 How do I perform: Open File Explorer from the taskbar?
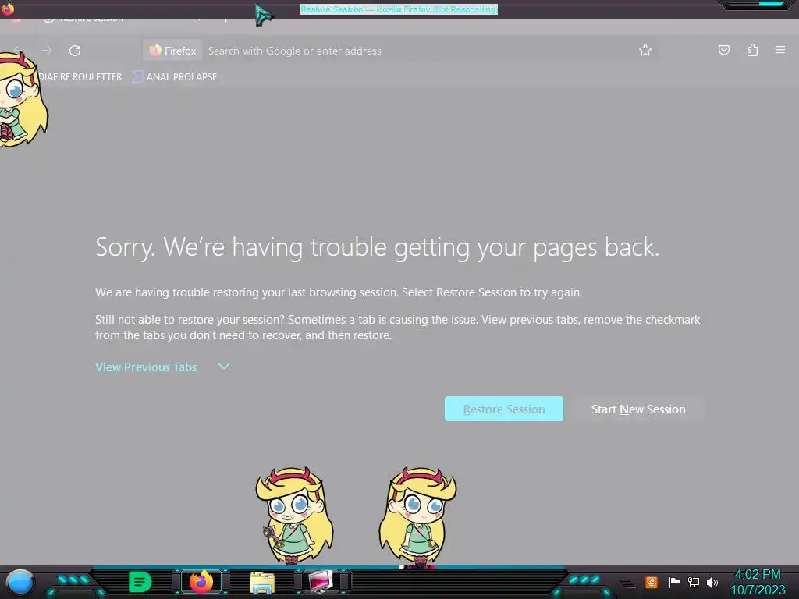click(262, 582)
